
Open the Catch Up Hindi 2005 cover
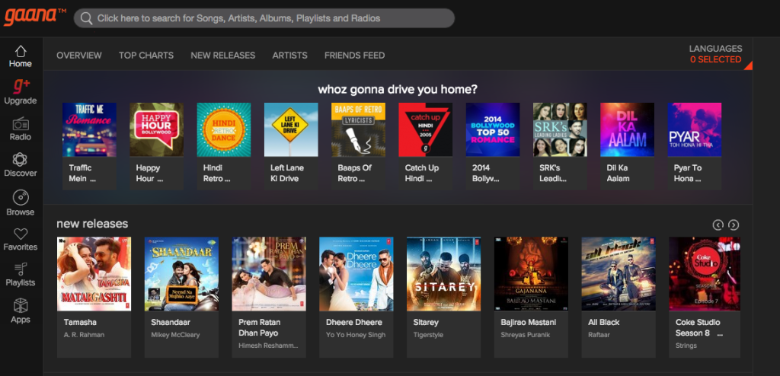(x=425, y=130)
